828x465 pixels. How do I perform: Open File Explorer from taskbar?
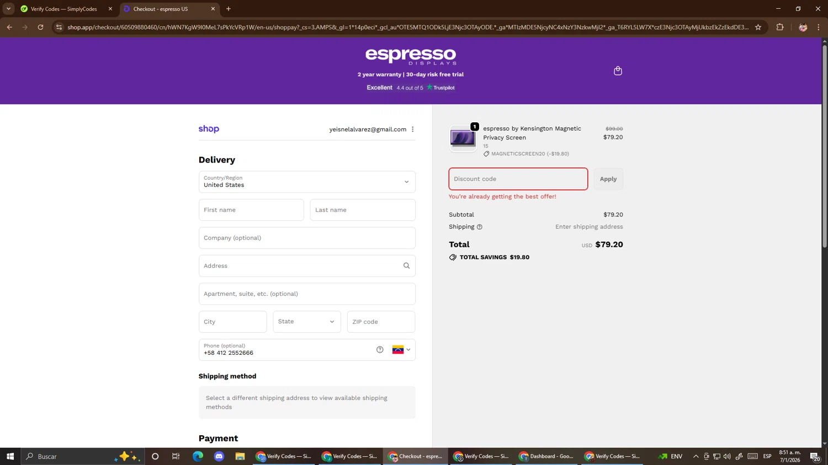(240, 456)
